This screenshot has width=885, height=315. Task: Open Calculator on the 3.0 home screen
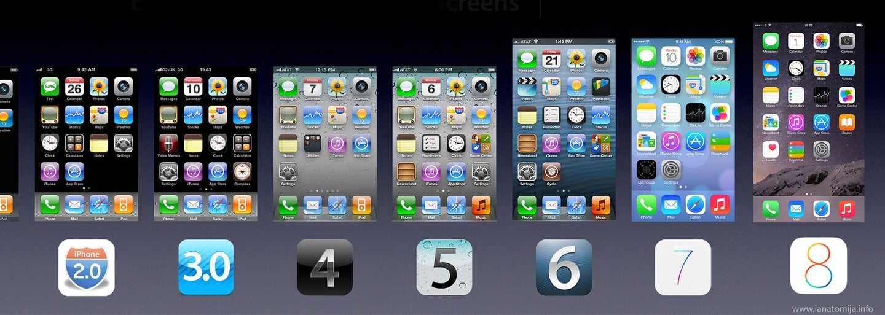coord(242,143)
